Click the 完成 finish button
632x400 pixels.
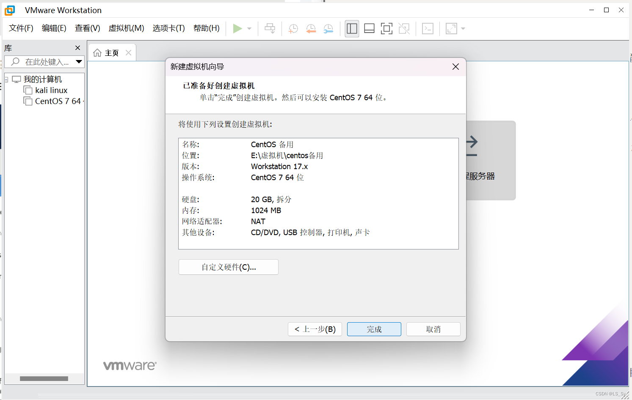[374, 329]
